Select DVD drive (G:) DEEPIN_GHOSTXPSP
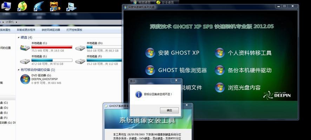311x140 pixels. pos(41,79)
